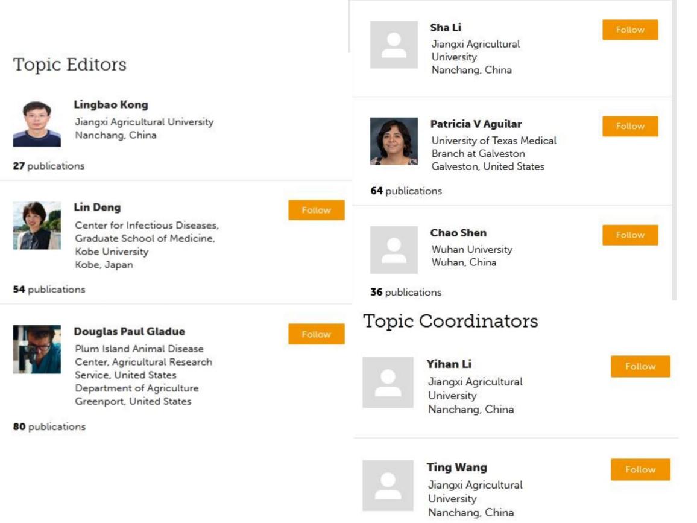Screen dimensions: 697x523
Task: View Chao Shen's 36 publications
Action: [406, 293]
